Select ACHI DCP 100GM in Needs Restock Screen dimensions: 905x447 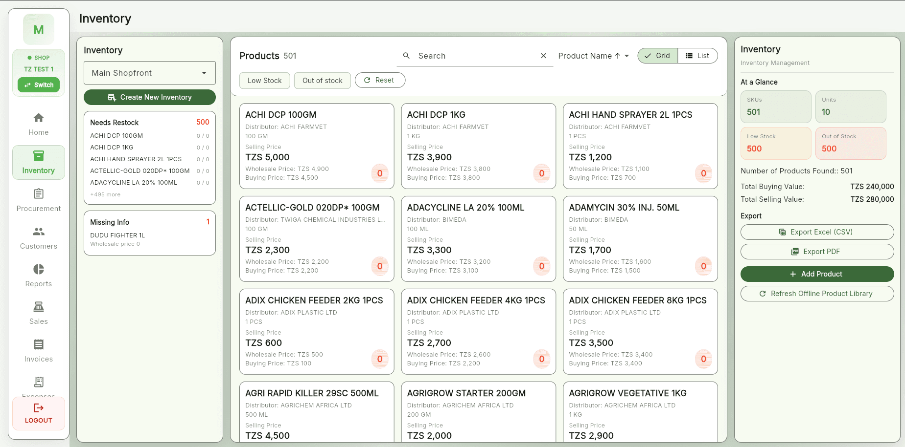coord(150,136)
